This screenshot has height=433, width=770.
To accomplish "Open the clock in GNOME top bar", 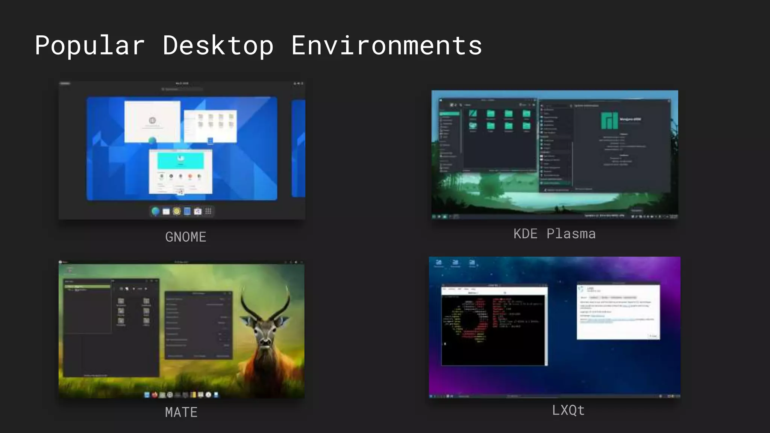I will click(182, 83).
